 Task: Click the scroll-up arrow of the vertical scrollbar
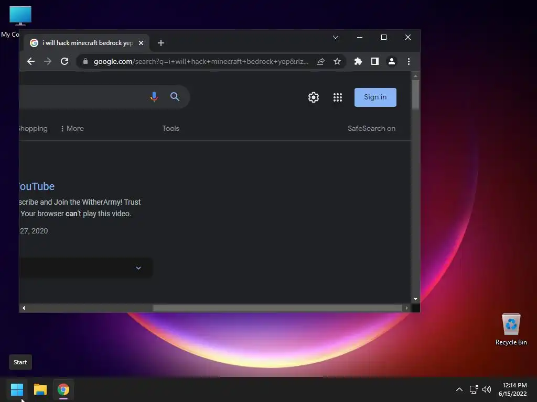click(x=415, y=76)
